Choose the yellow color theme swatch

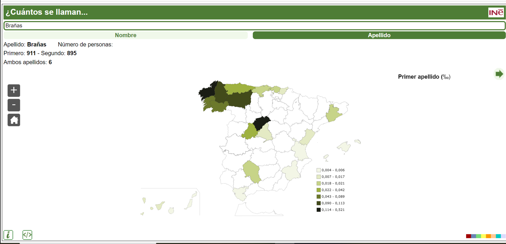(x=483, y=236)
